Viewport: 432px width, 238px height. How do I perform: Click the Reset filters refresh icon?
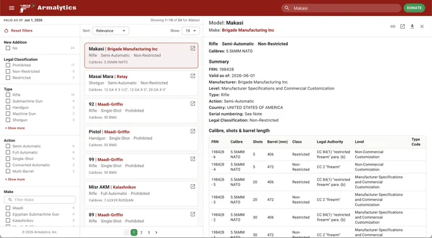pyautogui.click(x=6, y=31)
